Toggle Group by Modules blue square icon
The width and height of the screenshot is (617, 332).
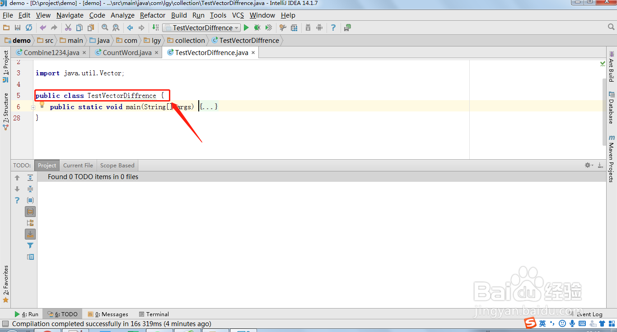click(x=30, y=200)
